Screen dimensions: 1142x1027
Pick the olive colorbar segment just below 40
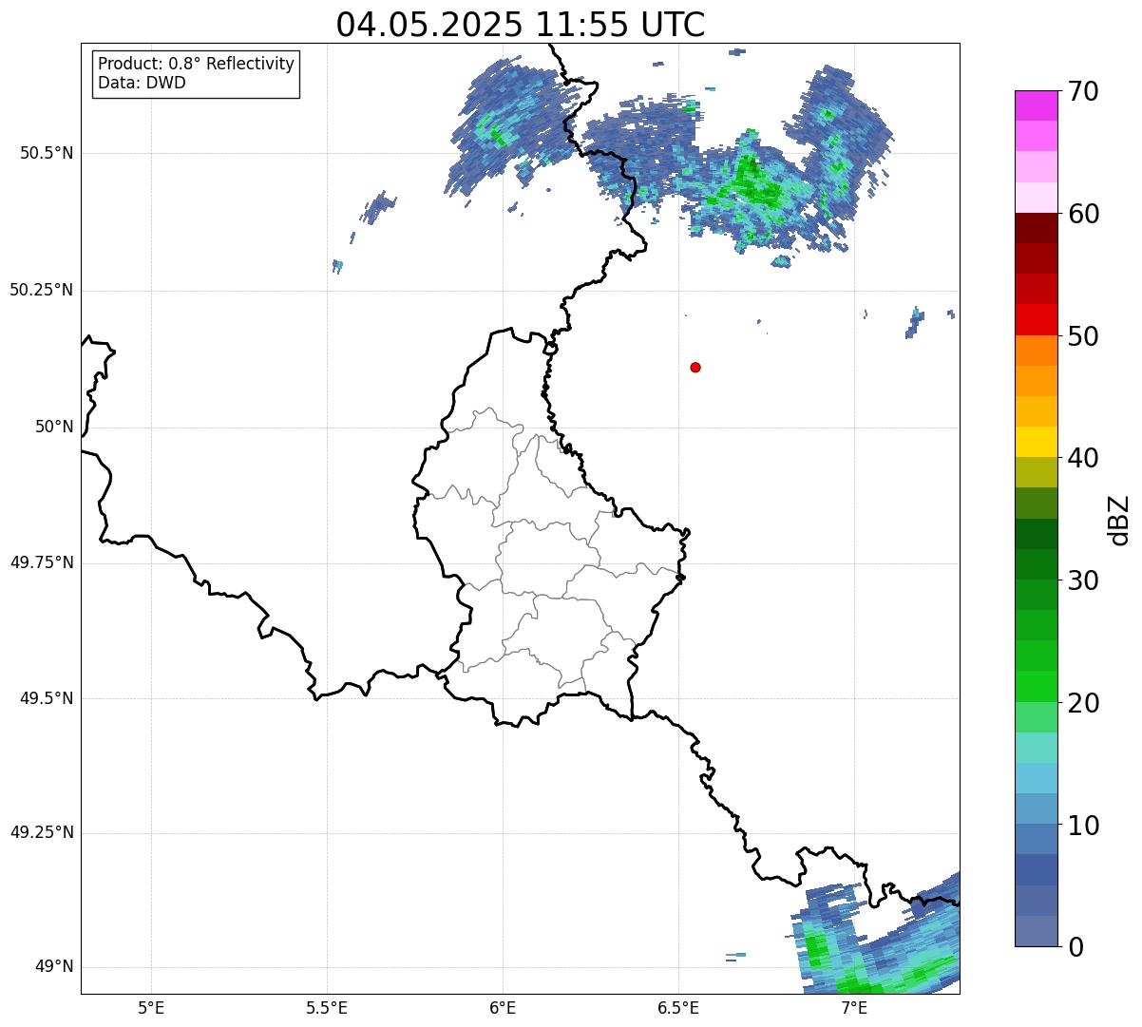(1036, 473)
